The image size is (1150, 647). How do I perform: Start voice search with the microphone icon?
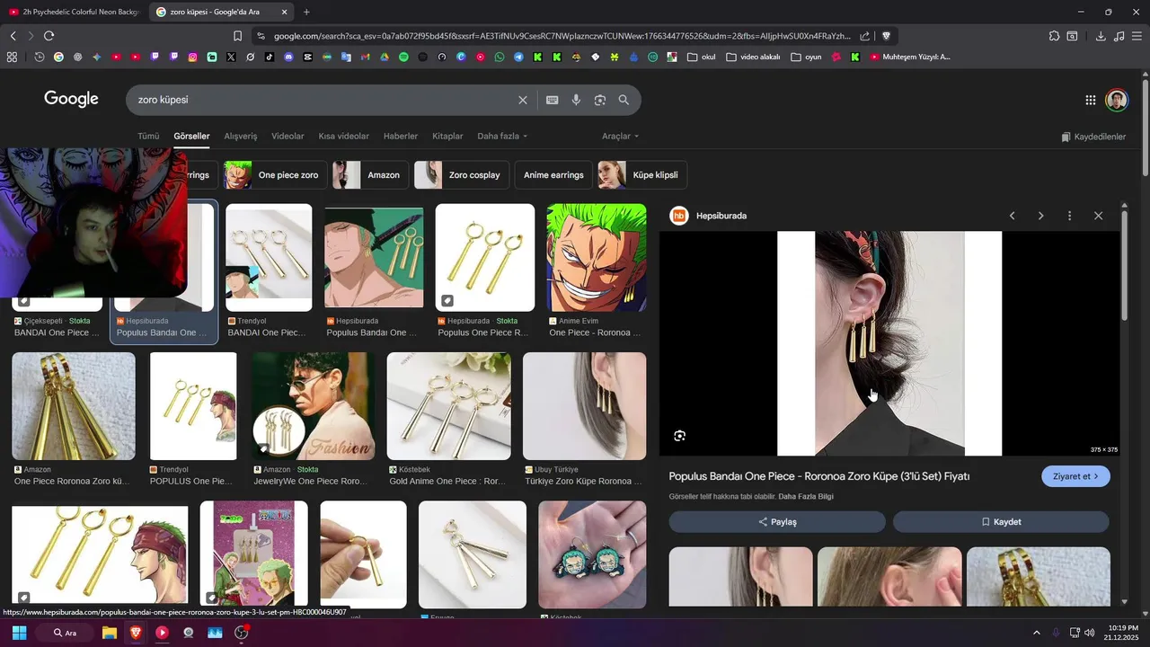[x=576, y=100]
